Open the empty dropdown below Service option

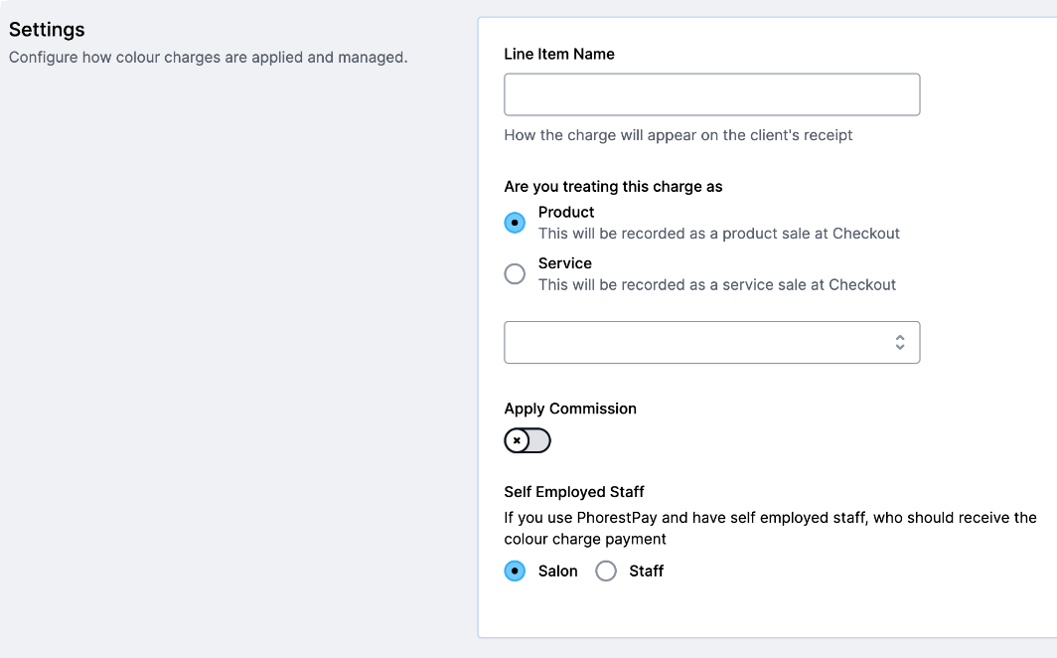point(712,343)
